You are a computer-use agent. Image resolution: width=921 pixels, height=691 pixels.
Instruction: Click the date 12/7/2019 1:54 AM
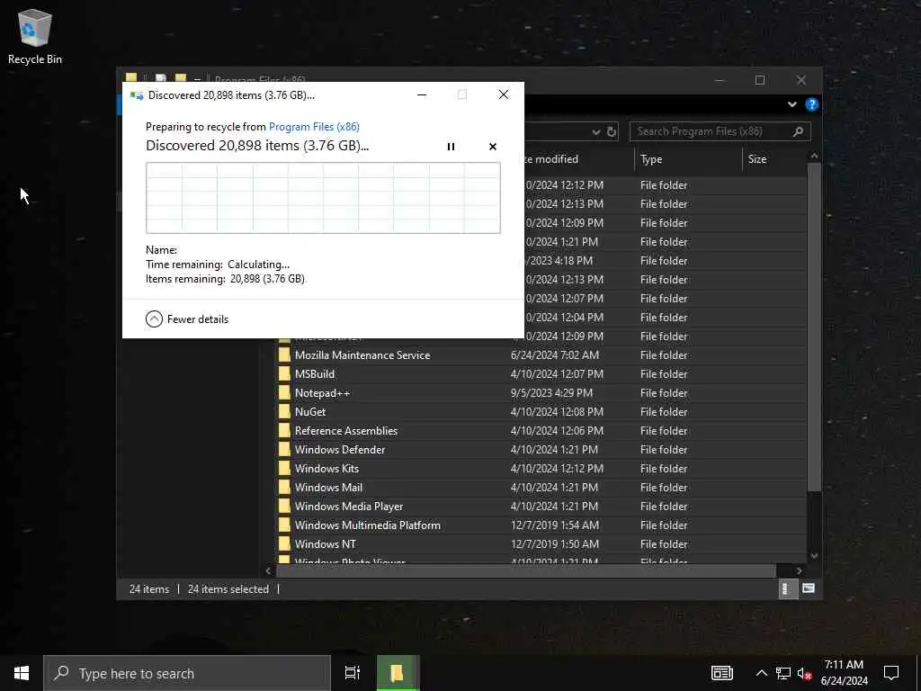point(554,525)
